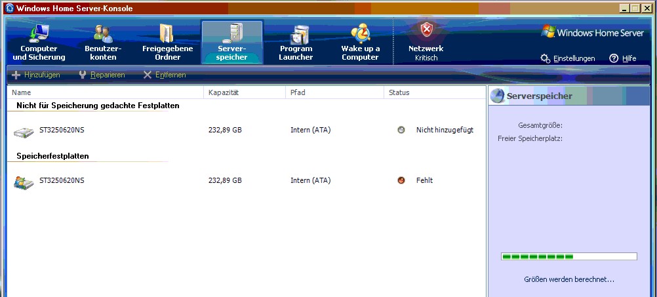Click Entfernen to remove a drive
Image resolution: width=657 pixels, height=297 pixels.
pos(165,75)
